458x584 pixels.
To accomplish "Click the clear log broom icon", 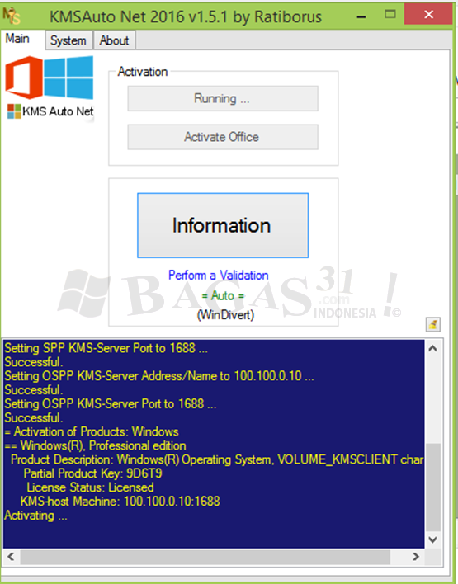I will coord(433,324).
